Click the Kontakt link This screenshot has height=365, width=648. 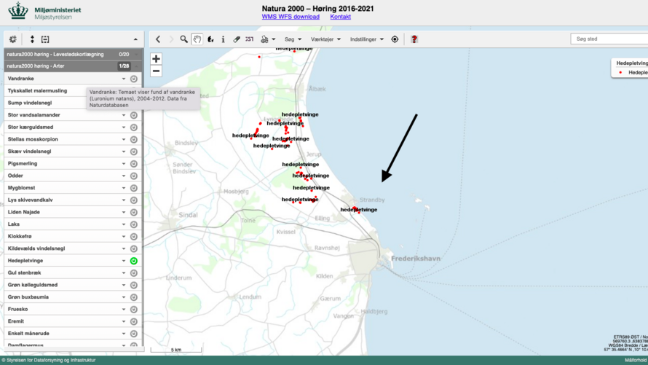340,17
